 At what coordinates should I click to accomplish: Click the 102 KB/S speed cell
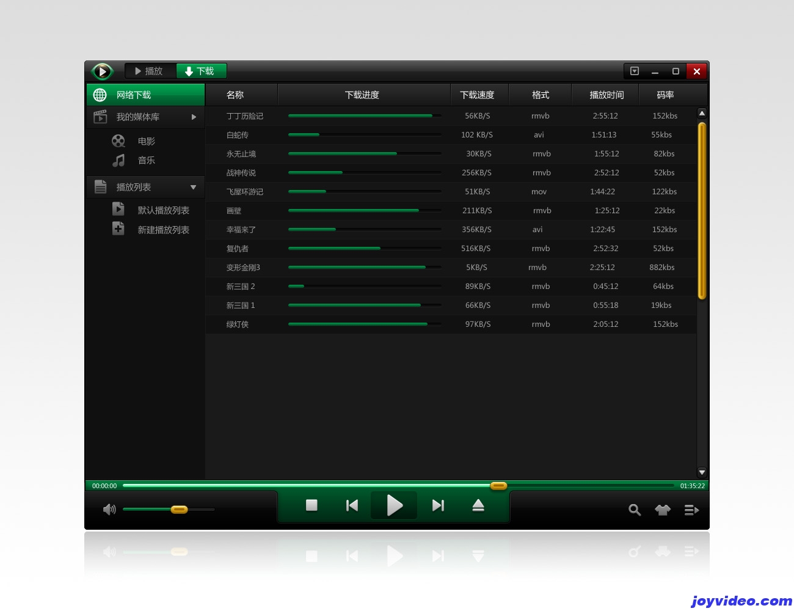[x=477, y=135]
